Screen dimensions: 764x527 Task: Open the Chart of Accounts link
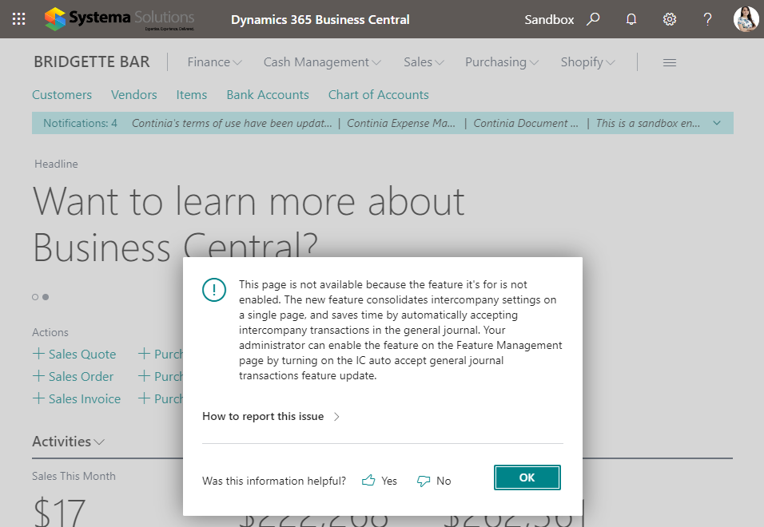(378, 94)
